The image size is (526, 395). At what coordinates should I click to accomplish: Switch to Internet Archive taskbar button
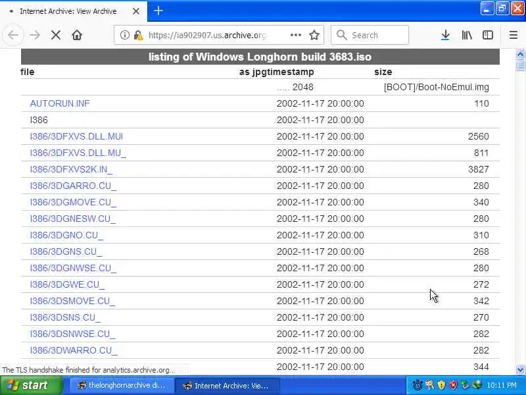click(x=227, y=386)
